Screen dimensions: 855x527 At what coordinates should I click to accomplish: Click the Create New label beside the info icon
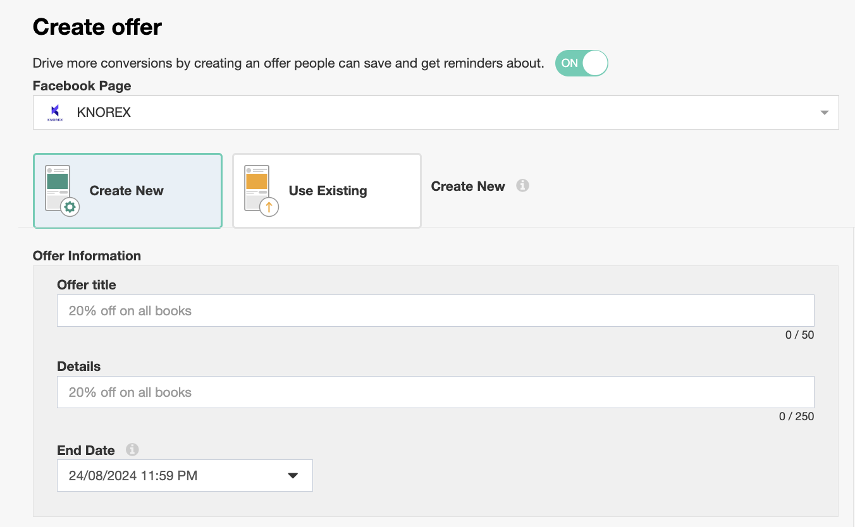[468, 186]
